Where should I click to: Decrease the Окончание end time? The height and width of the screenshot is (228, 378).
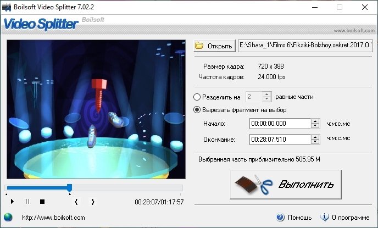point(315,142)
